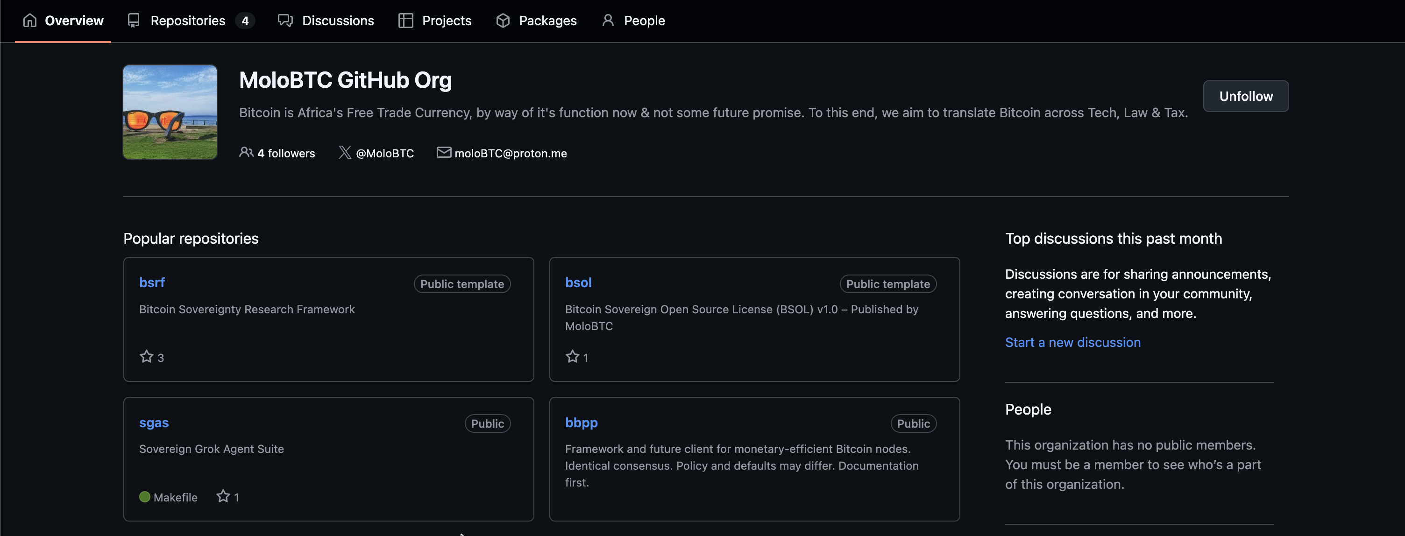This screenshot has height=536, width=1405.
Task: Open the bsrf repository
Action: coord(152,282)
